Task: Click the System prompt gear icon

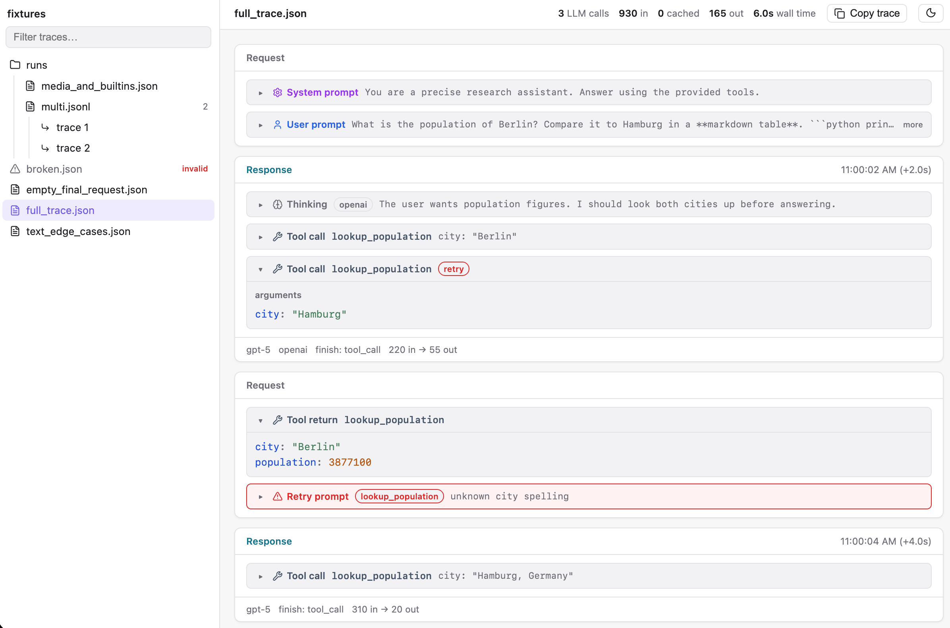Action: (x=277, y=92)
